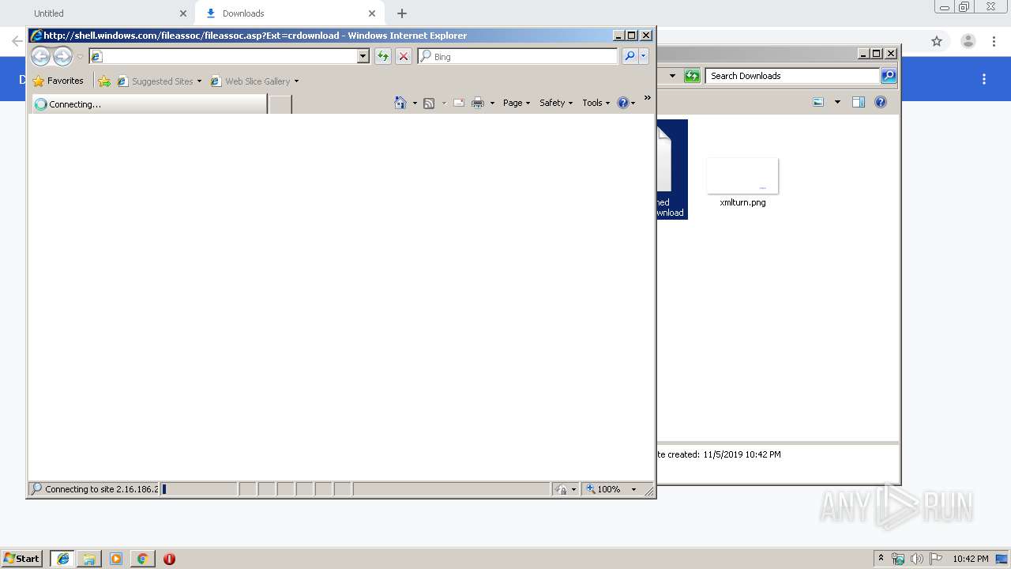The height and width of the screenshot is (569, 1011).
Task: Toggle the Explorer preview pane
Action: pos(859,102)
